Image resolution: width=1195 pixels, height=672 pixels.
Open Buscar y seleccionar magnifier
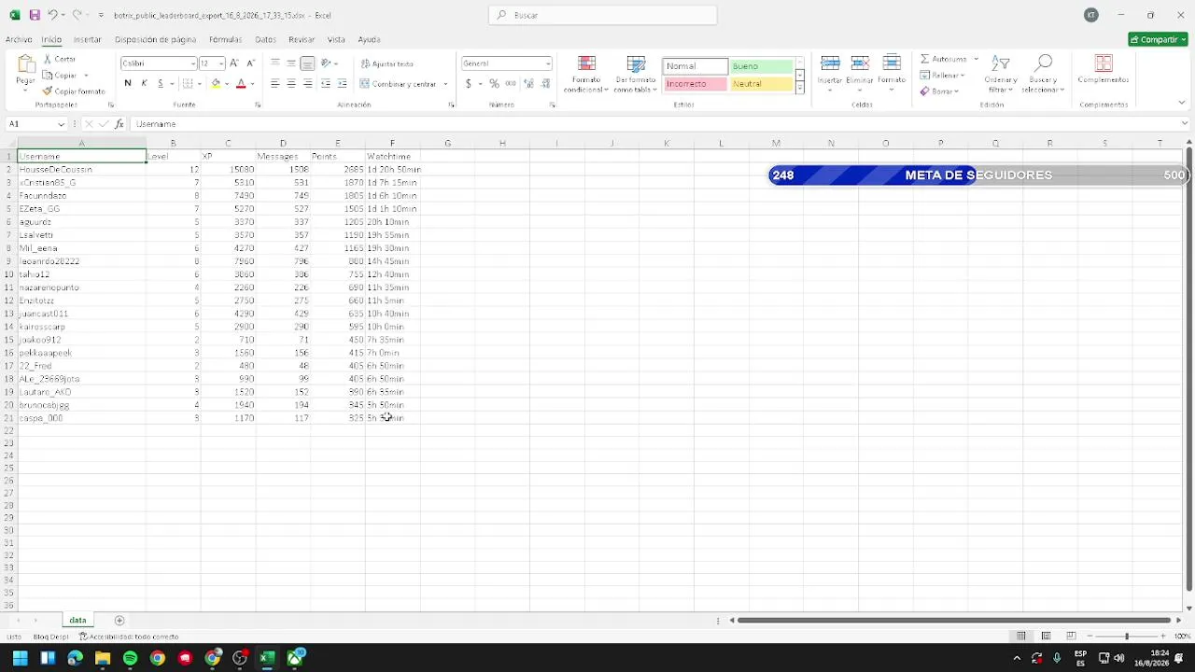coord(1045,74)
